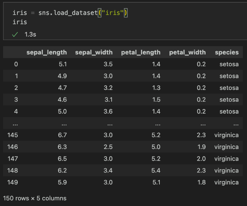The height and width of the screenshot is (206, 247).
Task: Click sepal_length value 5.1 in row 0
Action: (x=63, y=64)
